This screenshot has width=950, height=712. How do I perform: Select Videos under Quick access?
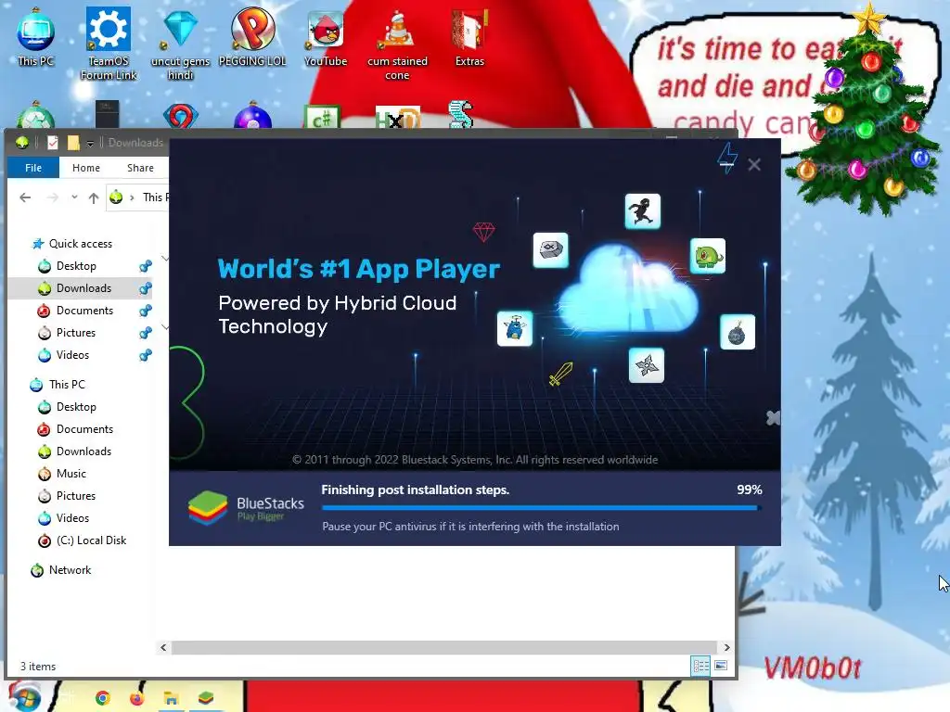[72, 355]
